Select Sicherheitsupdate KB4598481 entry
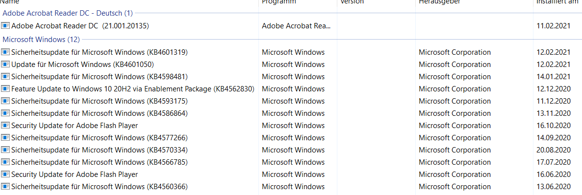Image resolution: width=582 pixels, height=195 pixels. [100, 77]
